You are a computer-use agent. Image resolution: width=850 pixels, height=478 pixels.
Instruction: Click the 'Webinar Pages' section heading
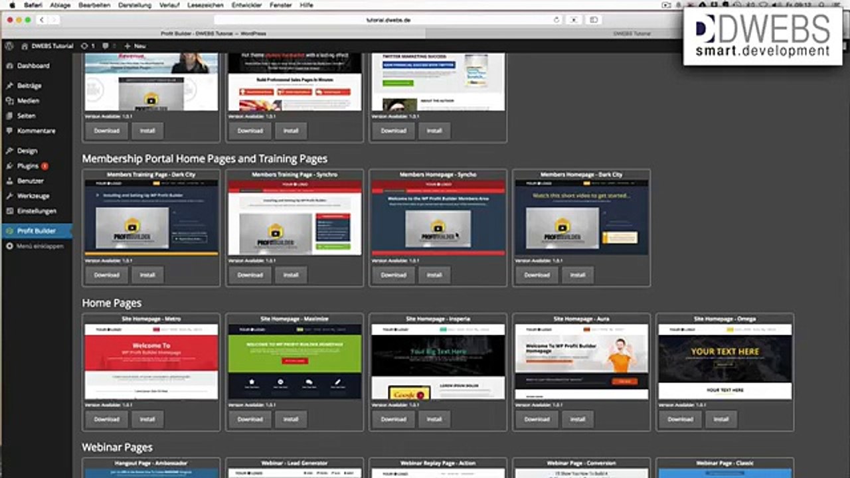click(118, 447)
